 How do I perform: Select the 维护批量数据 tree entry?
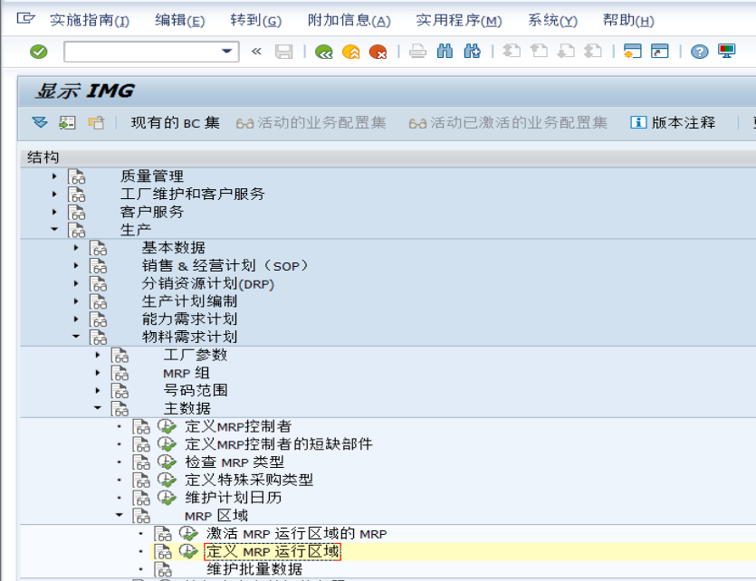(254, 569)
